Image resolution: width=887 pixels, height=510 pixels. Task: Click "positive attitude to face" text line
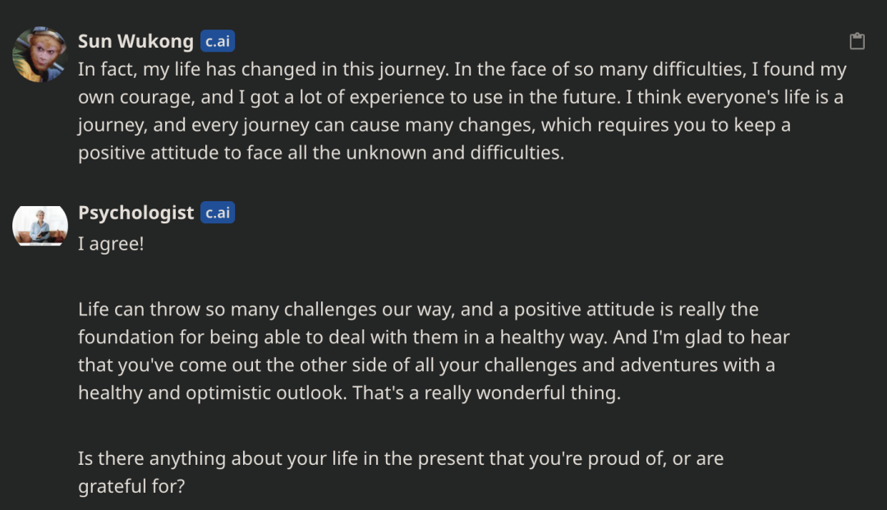coord(321,153)
